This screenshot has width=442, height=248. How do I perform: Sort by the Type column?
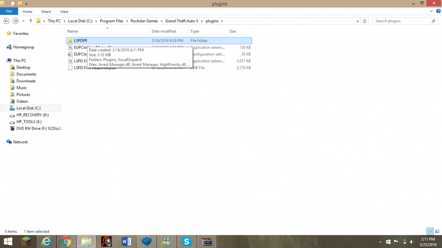click(195, 31)
